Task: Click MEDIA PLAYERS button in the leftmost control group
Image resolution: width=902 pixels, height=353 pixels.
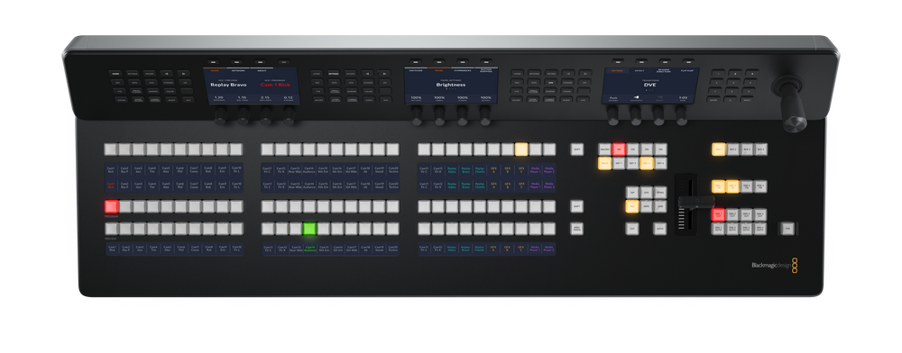Action: tap(136, 91)
